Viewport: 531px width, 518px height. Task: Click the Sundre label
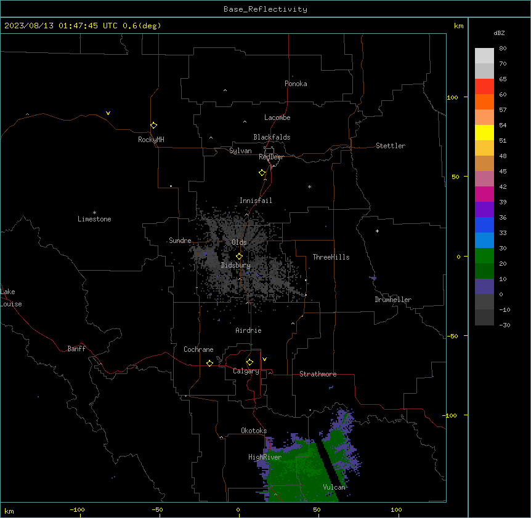pyautogui.click(x=180, y=241)
